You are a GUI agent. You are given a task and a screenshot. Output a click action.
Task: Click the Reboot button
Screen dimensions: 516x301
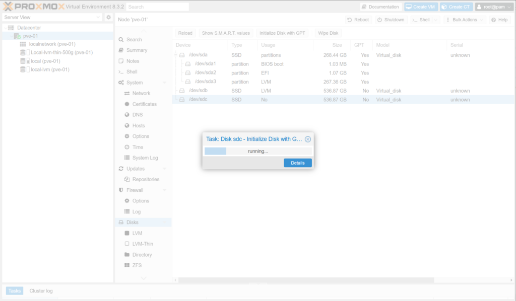(x=358, y=20)
